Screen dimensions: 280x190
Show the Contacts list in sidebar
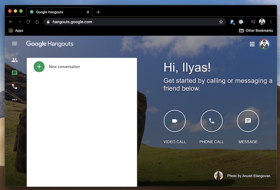coord(15,60)
